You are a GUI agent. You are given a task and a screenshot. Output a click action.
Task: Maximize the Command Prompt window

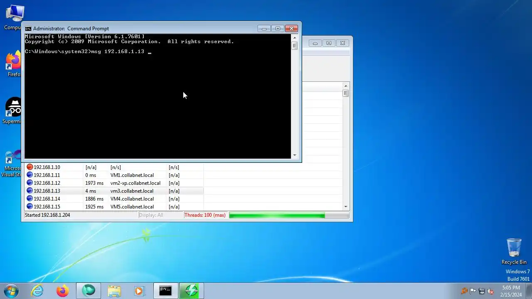[x=278, y=29]
